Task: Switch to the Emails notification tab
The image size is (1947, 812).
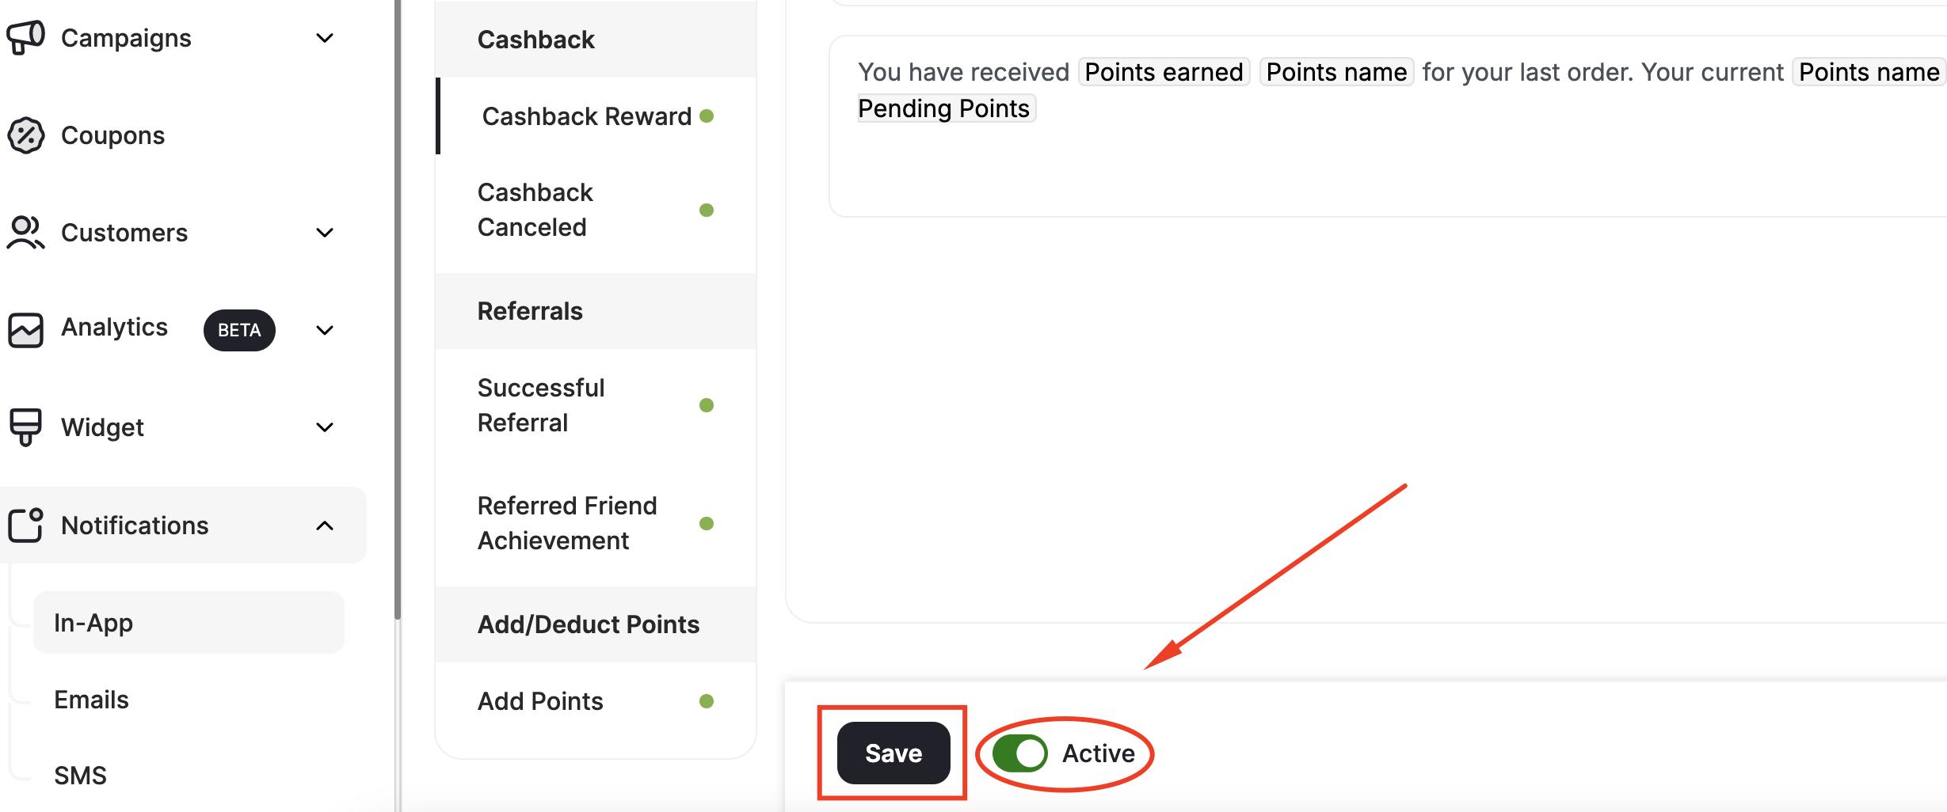Action: pos(91,699)
